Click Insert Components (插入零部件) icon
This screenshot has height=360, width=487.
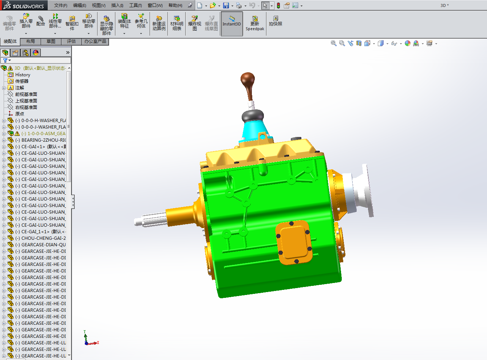click(26, 21)
